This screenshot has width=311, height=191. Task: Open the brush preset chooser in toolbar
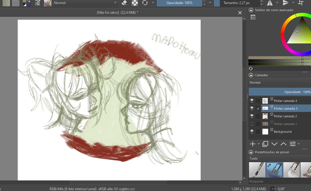[x=48, y=3]
